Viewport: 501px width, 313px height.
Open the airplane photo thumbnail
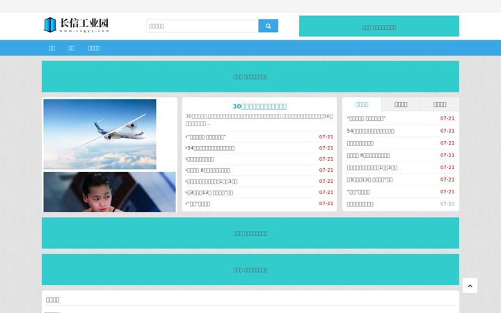(100, 134)
